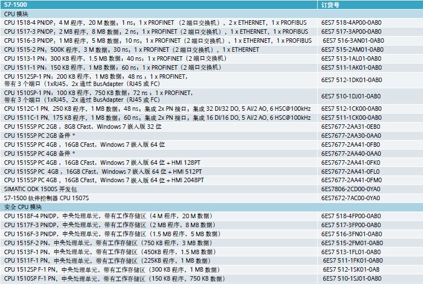The image size is (423, 284).
Task: Select the CPU 1516F-3 PN/DP description
Action: coord(113,234)
